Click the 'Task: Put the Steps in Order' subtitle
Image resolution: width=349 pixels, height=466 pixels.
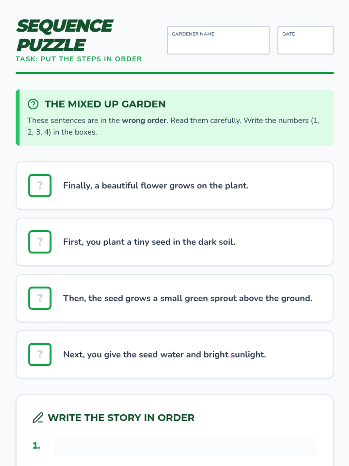click(x=79, y=59)
